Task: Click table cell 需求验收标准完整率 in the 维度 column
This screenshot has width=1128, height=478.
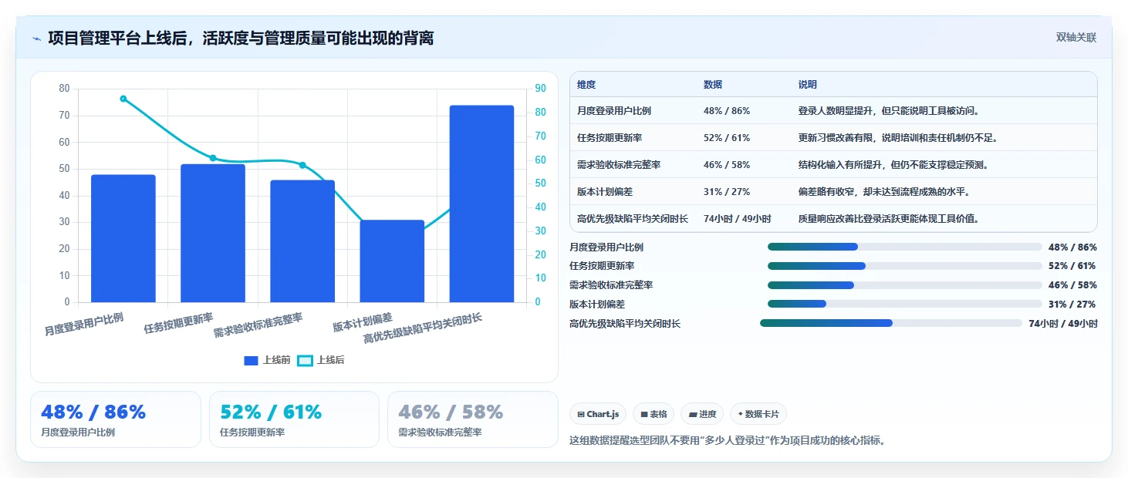Action: 619,165
